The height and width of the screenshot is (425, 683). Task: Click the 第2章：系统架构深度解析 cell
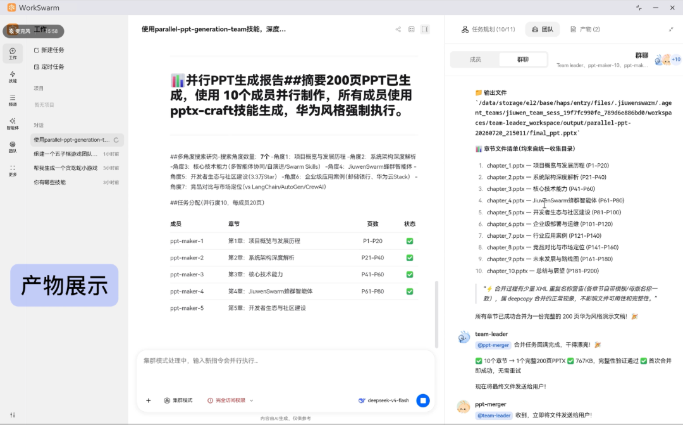click(x=261, y=258)
